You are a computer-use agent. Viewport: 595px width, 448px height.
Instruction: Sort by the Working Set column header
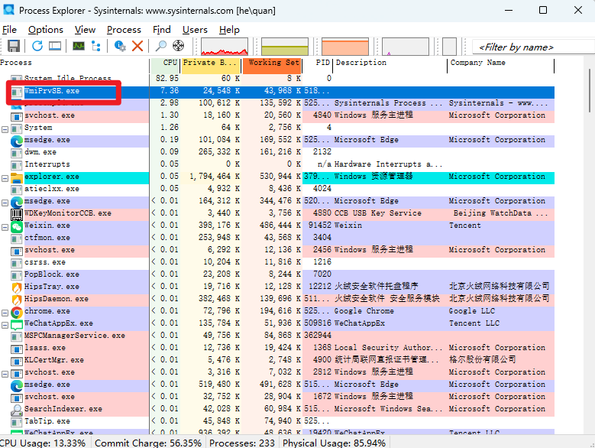pyautogui.click(x=272, y=63)
